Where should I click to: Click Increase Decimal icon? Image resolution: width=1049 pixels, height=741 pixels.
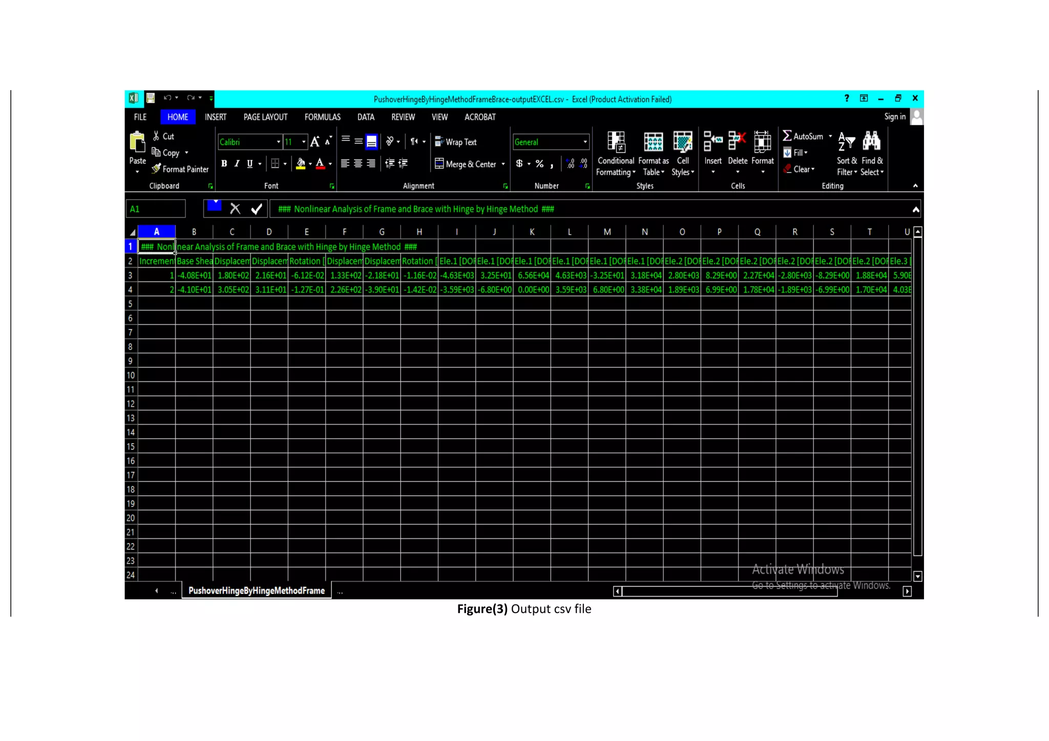[x=571, y=163]
